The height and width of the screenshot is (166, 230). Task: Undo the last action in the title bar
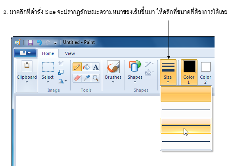[x=40, y=43]
